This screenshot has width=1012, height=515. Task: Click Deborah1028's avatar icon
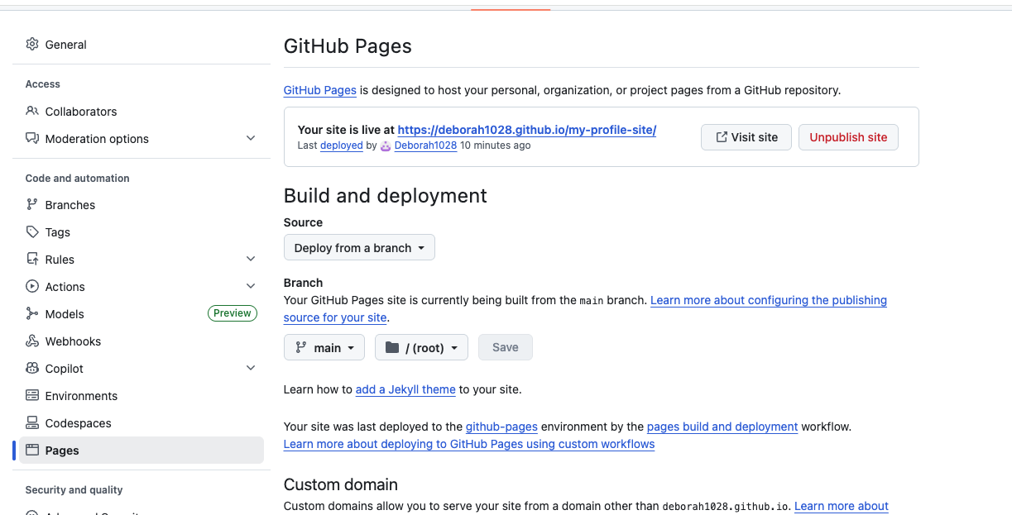coord(386,145)
